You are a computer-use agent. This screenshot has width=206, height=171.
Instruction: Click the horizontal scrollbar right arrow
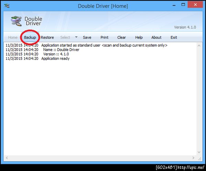tap(193, 158)
